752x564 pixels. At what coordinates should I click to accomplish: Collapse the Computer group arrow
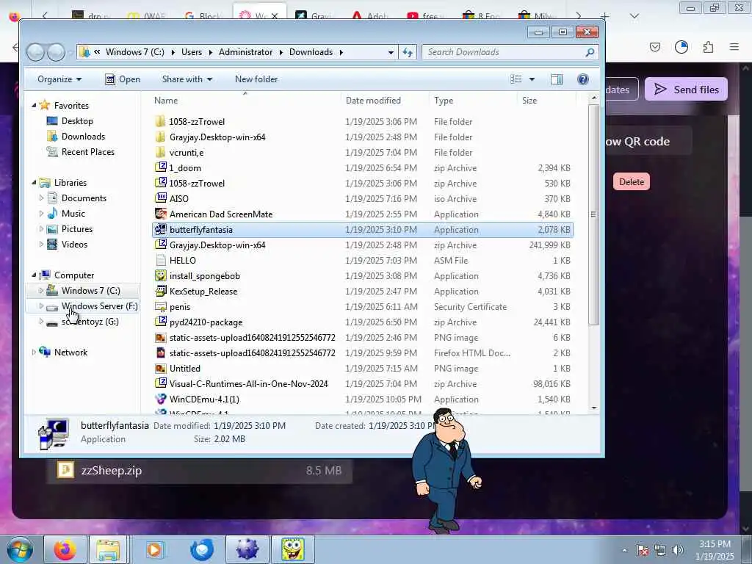click(34, 275)
